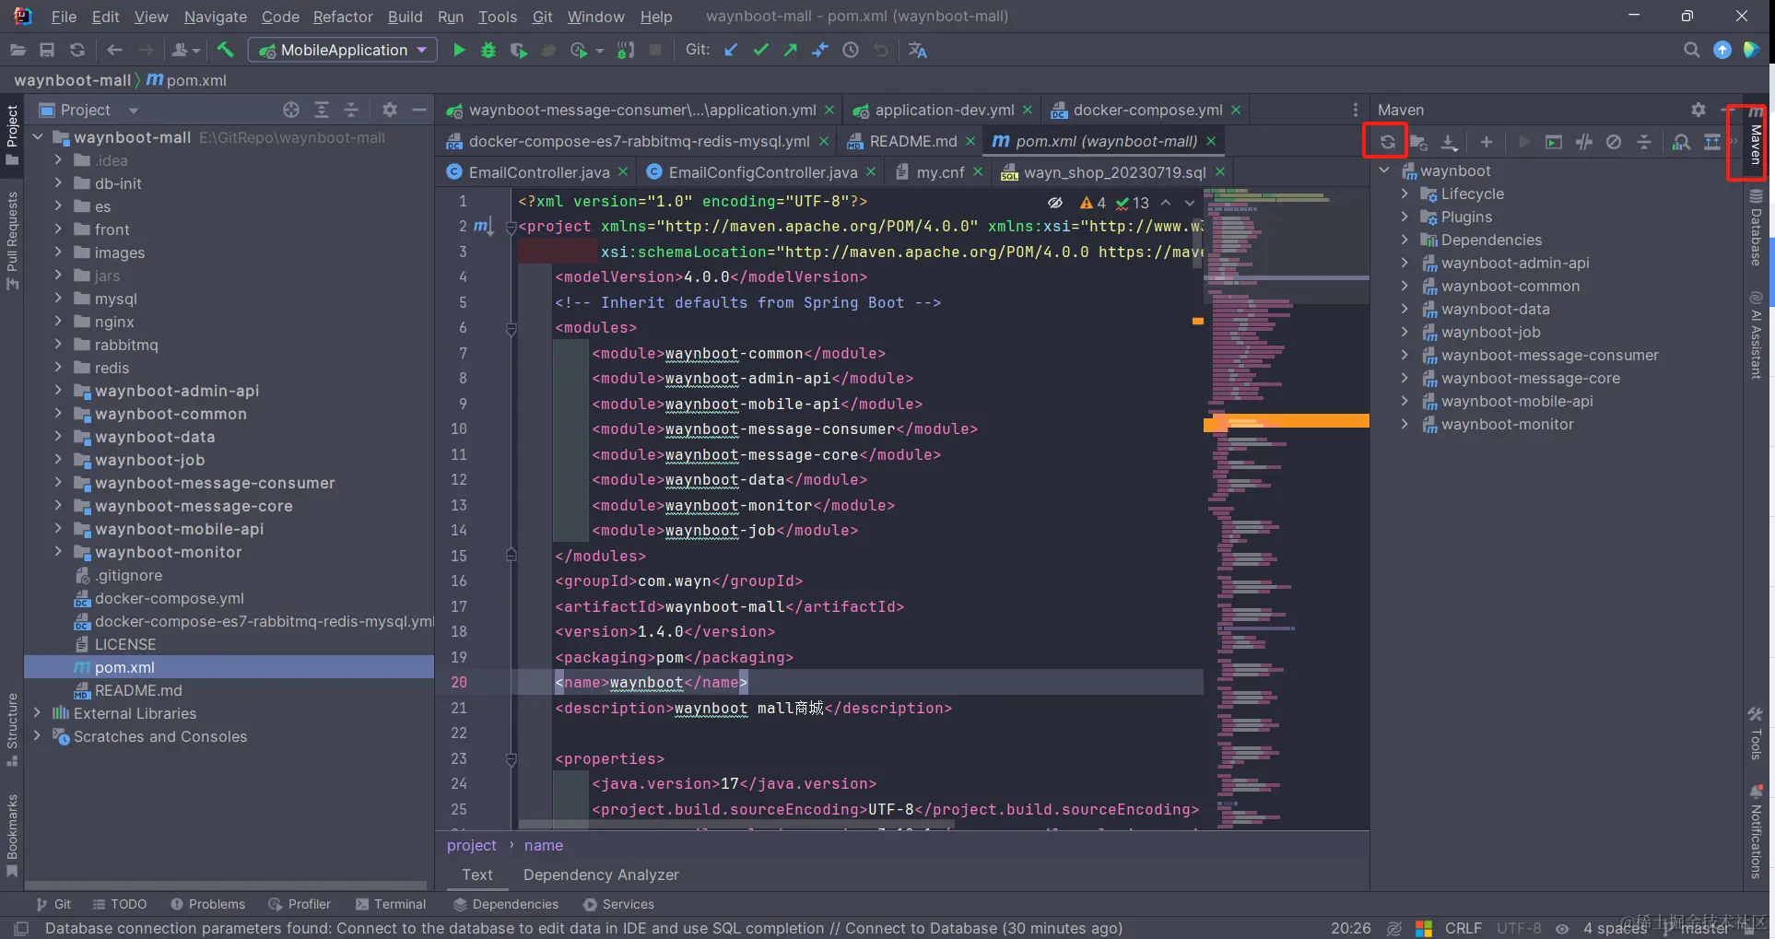Click Git Commit checkmark icon
Viewport: 1775px width, 939px height.
[x=760, y=51]
